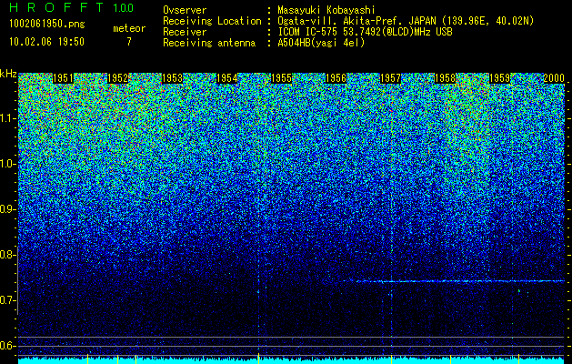Click the A504HB(yagi 4el) antenna value
The width and height of the screenshot is (572, 364).
[321, 43]
